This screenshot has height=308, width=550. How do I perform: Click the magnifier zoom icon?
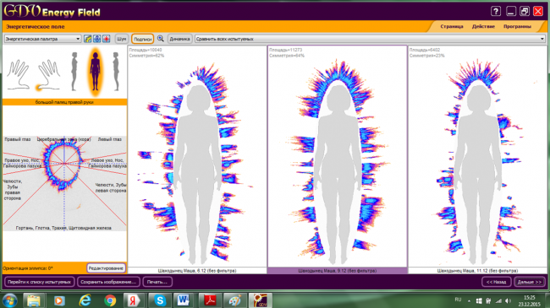tap(160, 39)
